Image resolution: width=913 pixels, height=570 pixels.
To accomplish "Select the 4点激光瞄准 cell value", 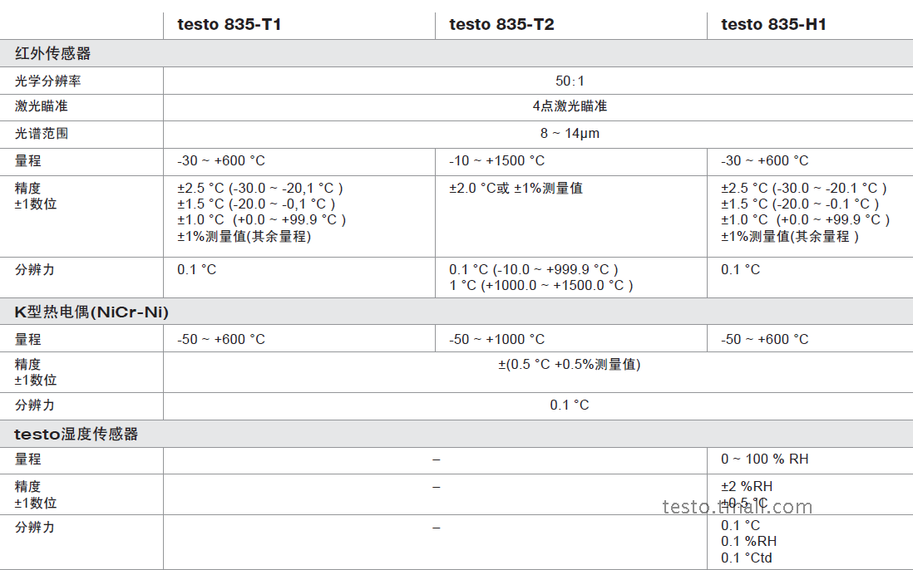I will (x=570, y=106).
